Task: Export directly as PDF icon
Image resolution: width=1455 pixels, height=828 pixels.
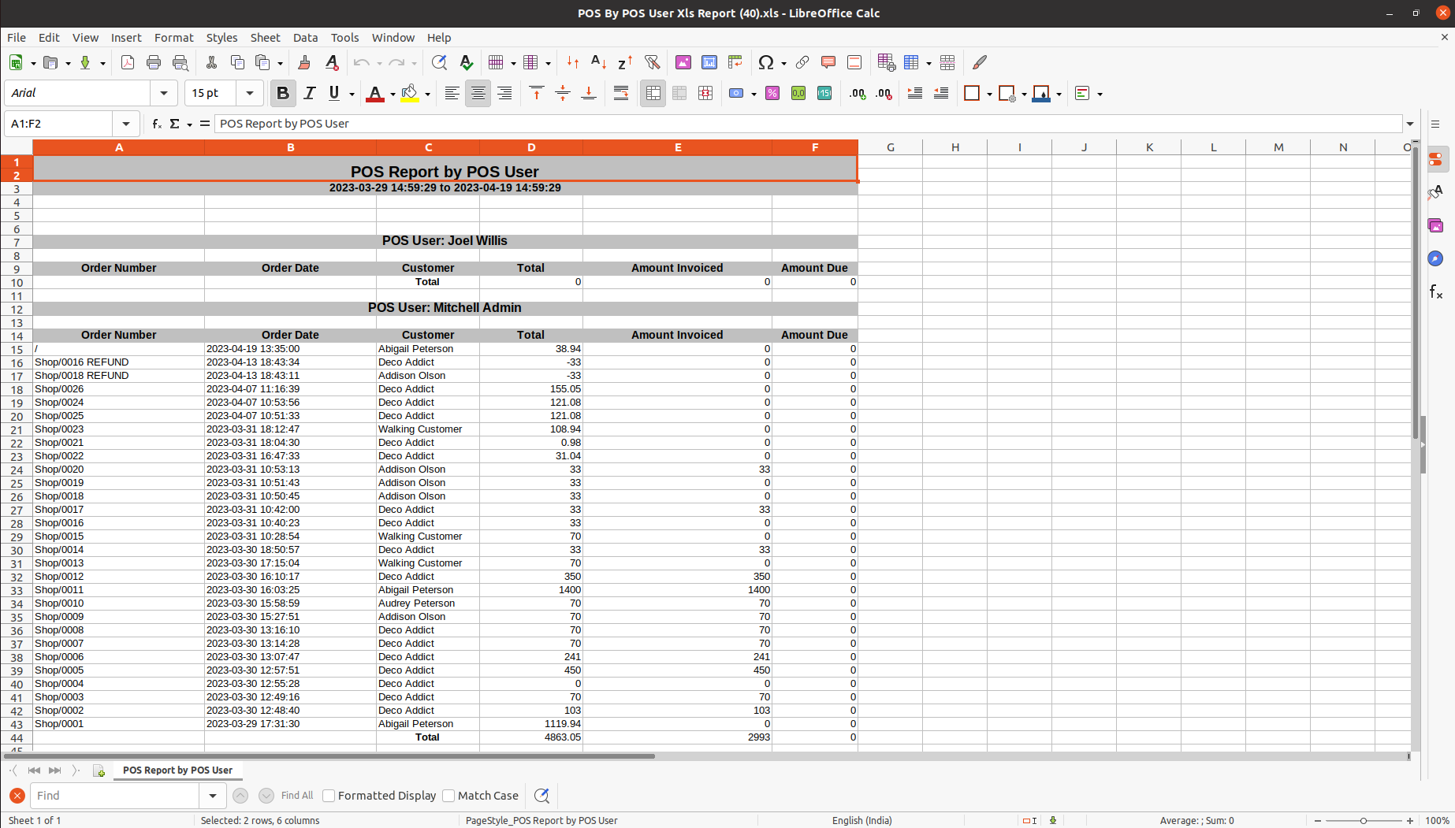Action: pyautogui.click(x=128, y=62)
